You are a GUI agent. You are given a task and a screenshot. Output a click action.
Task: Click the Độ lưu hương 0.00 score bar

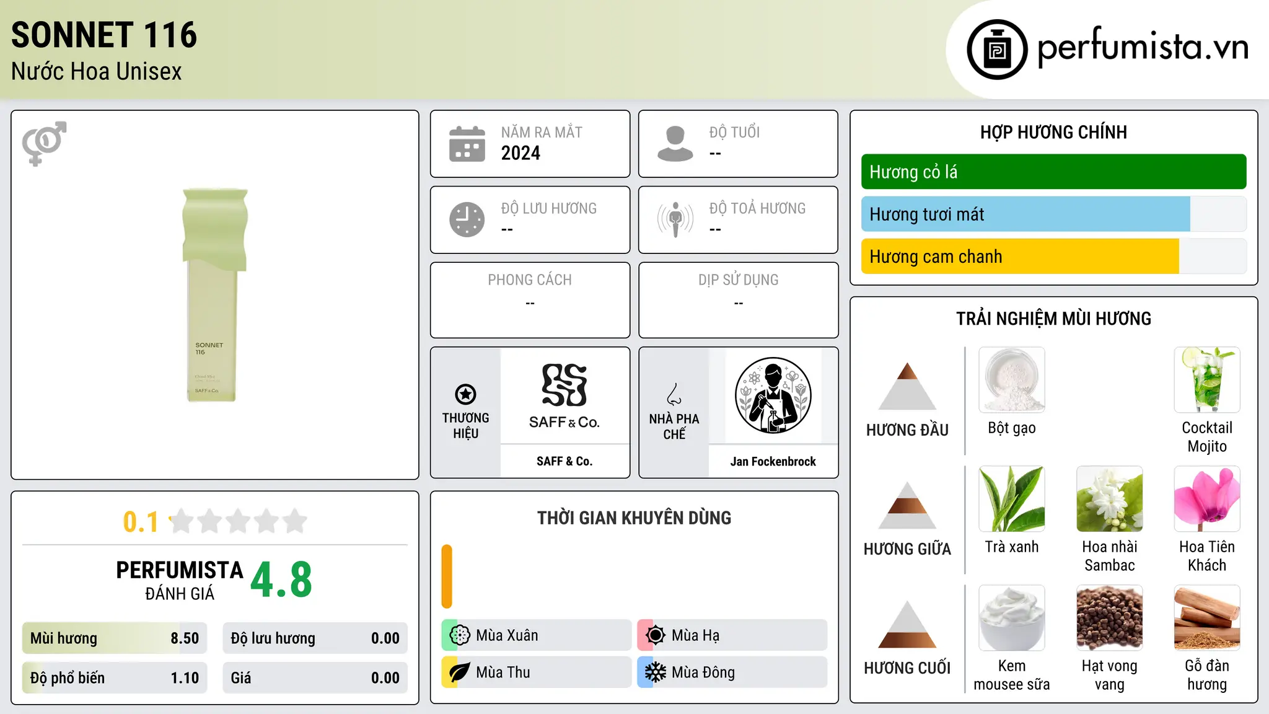tap(315, 638)
